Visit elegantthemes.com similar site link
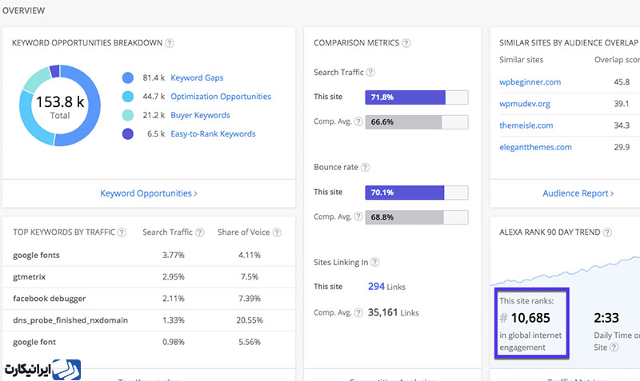Viewport: 640px width, 381px height. pyautogui.click(x=535, y=147)
